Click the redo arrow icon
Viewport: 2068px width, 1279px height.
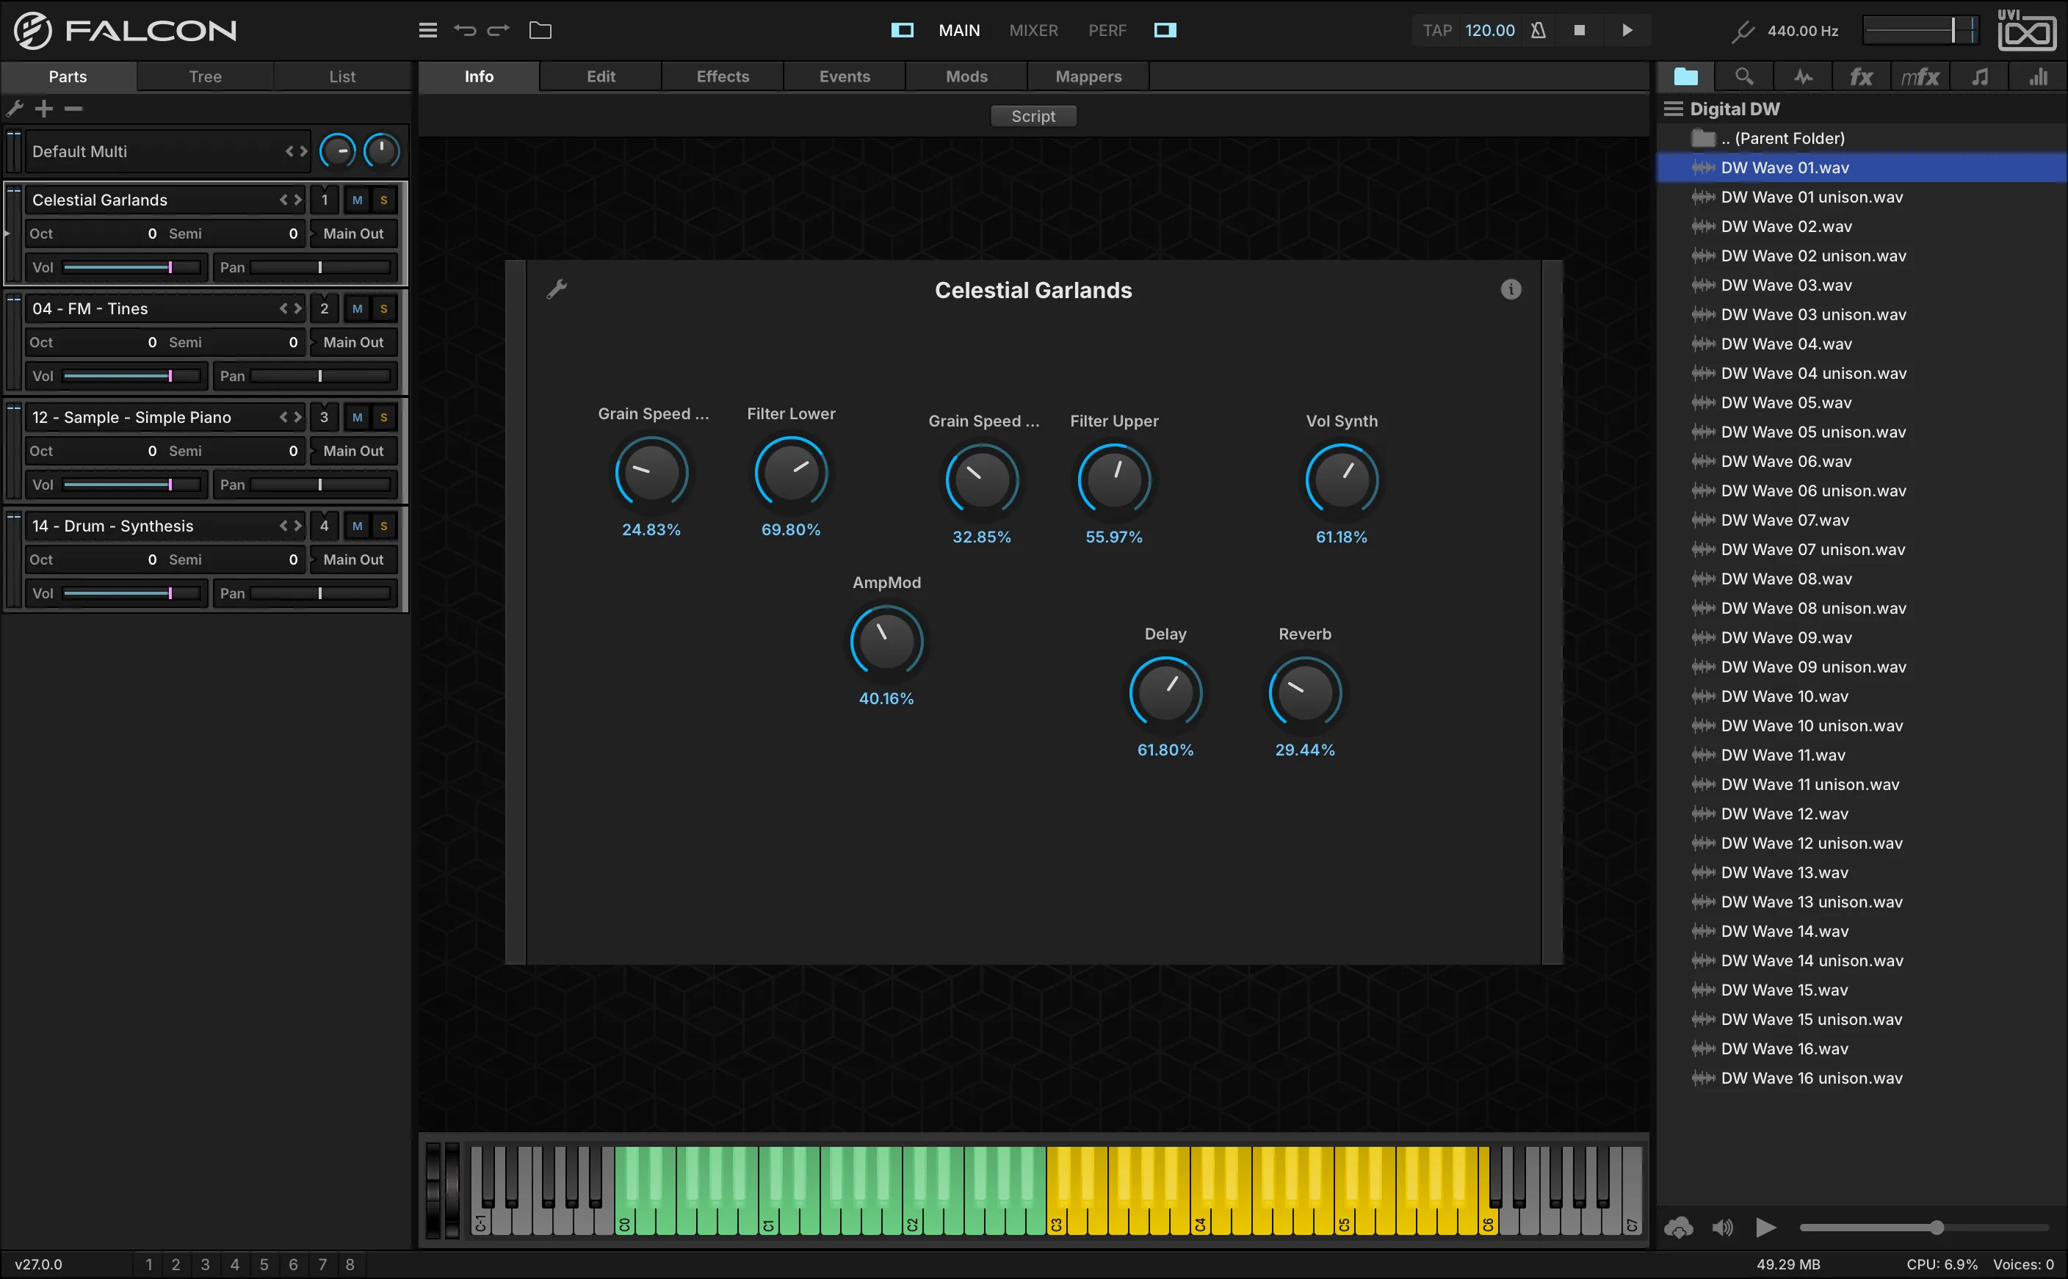499,30
